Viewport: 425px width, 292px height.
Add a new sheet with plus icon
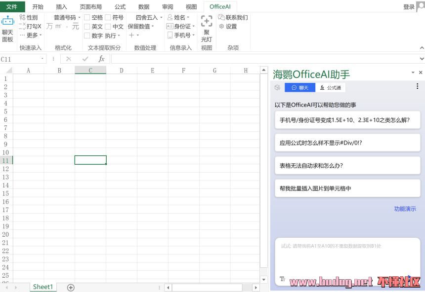[71, 287]
